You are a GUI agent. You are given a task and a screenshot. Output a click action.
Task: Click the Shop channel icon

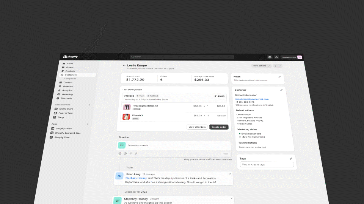[x=55, y=117]
